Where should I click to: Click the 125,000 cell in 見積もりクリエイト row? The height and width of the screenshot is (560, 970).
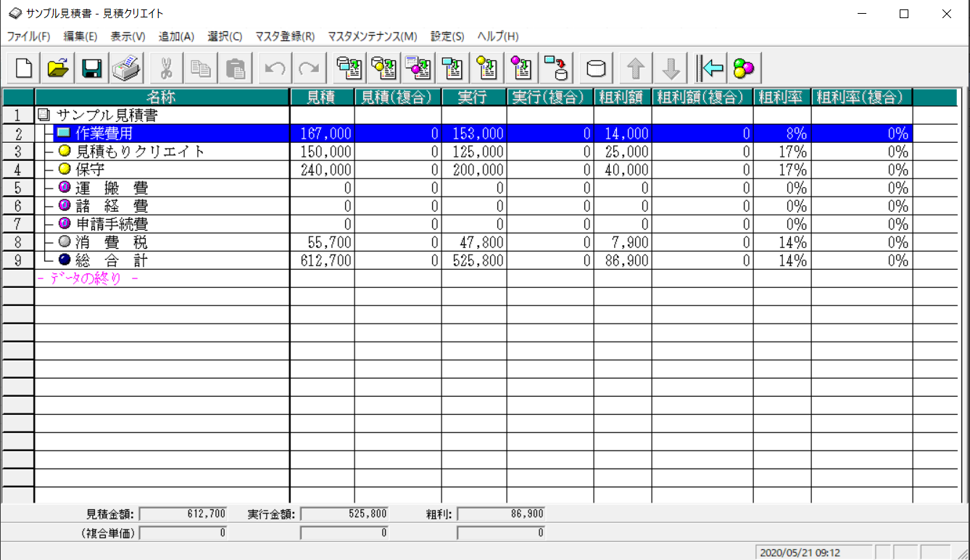[474, 151]
